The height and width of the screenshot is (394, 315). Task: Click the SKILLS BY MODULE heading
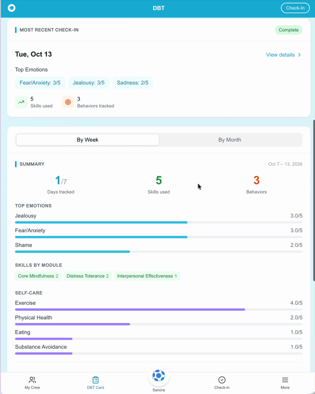(38, 265)
